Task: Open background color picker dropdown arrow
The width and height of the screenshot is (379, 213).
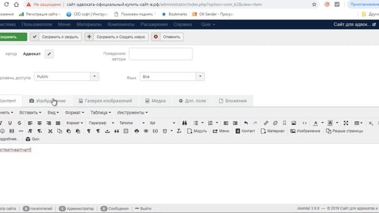Action: point(337,123)
